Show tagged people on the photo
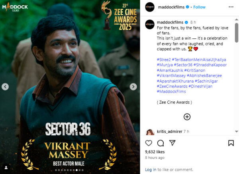Image resolution: width=239 pixels, height=174 pixels. 6,168
